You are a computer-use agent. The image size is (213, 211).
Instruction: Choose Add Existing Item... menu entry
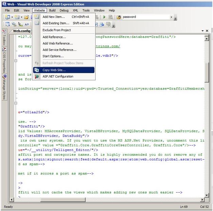(x=64, y=23)
